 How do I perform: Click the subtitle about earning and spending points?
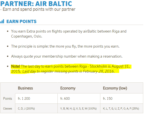coord(38,9)
